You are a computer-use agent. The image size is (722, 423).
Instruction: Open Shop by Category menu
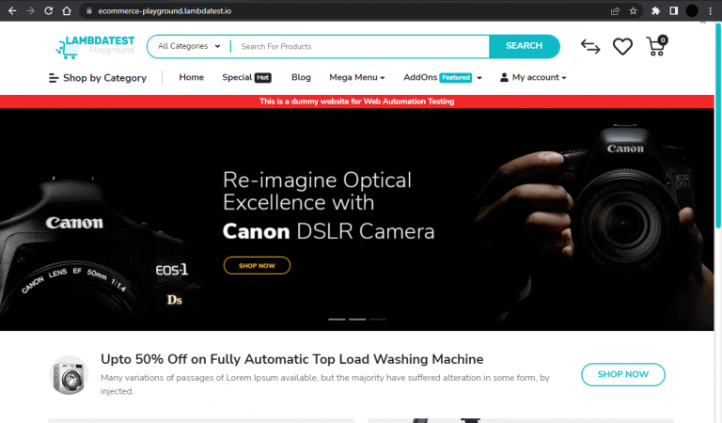coord(98,78)
